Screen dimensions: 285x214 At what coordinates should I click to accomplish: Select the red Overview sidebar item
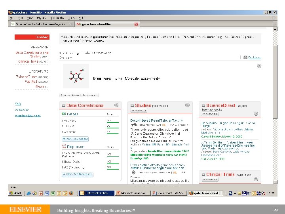(x=32, y=37)
